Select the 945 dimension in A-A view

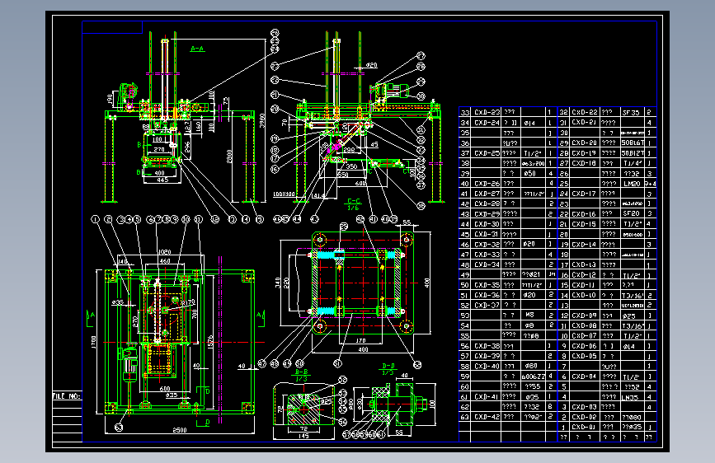162,180
